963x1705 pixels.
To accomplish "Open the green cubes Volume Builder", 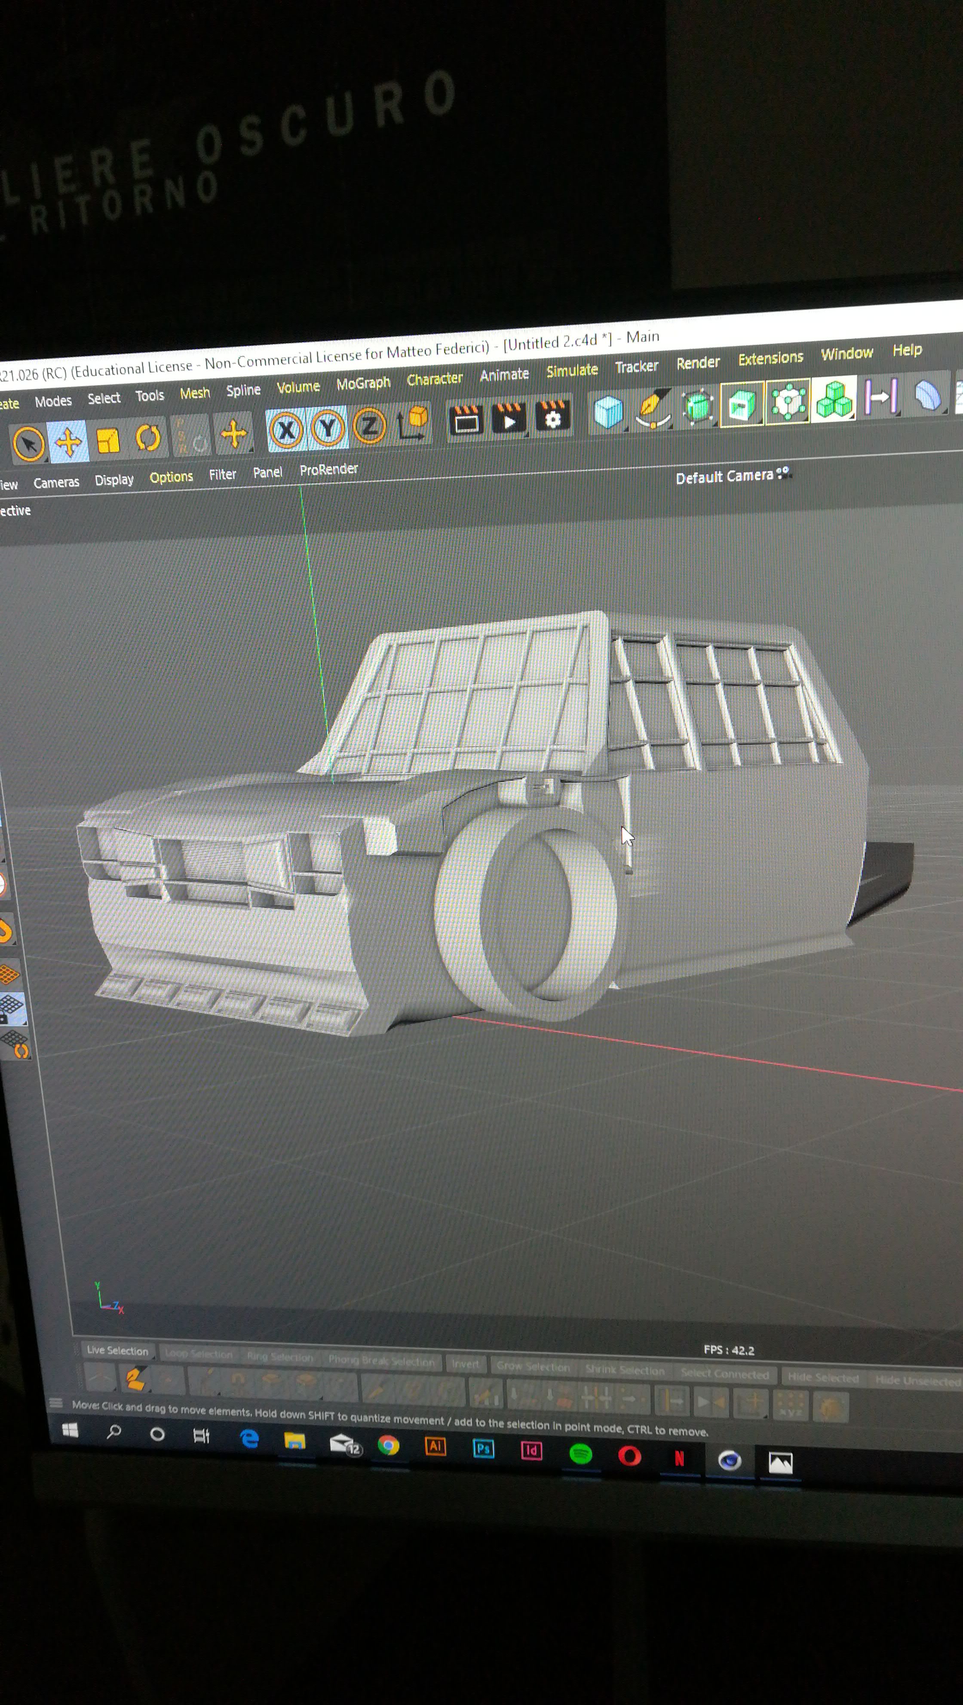I will click(x=834, y=398).
